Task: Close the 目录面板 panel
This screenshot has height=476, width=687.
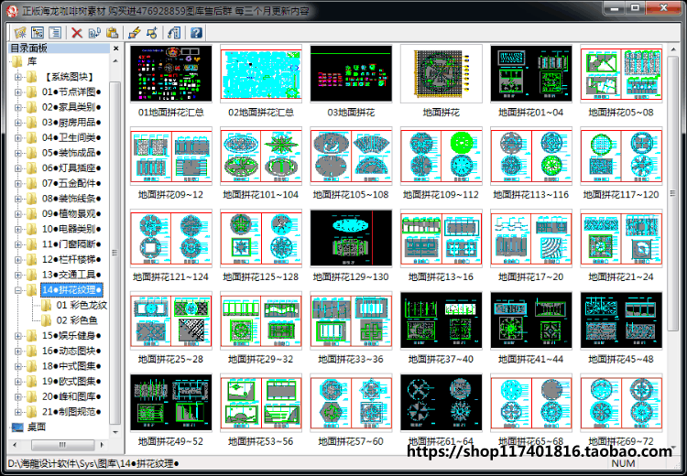Action: click(x=115, y=49)
